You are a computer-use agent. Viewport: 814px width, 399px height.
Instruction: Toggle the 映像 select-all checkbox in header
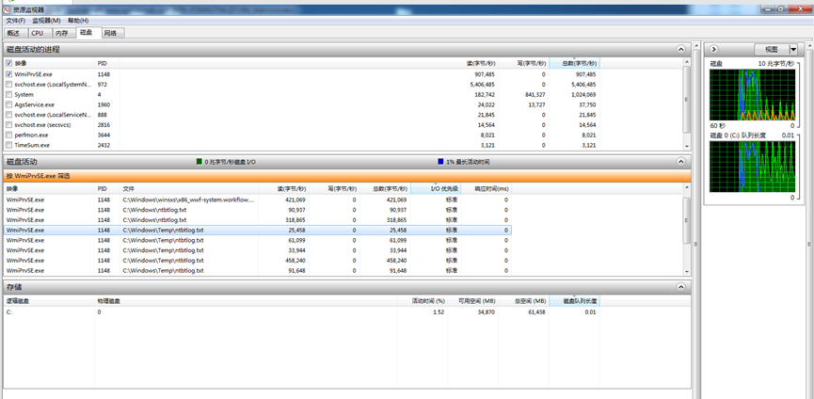8,63
